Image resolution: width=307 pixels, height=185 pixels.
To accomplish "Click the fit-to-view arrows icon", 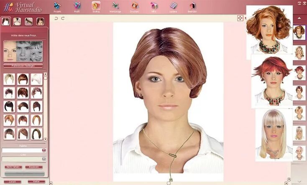I will pos(240,18).
